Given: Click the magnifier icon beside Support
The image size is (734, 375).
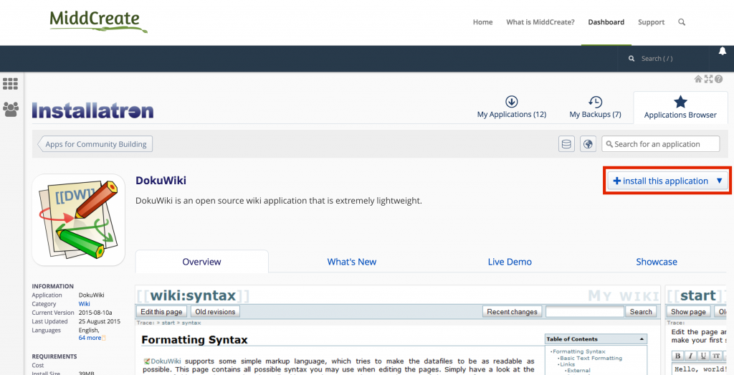Looking at the screenshot, I should pos(682,22).
